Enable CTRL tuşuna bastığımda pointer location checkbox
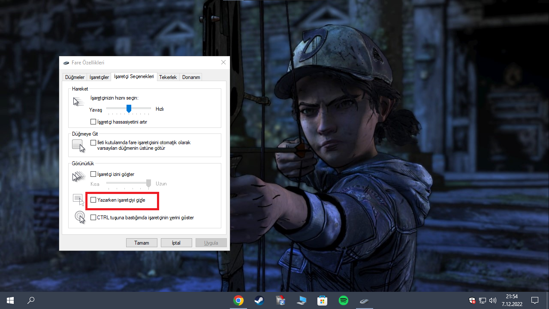549x309 pixels. click(x=94, y=218)
